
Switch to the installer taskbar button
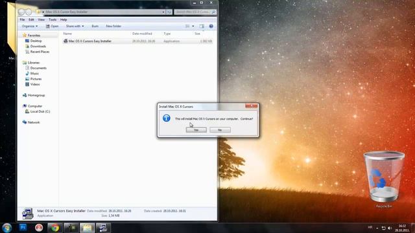tap(103, 228)
